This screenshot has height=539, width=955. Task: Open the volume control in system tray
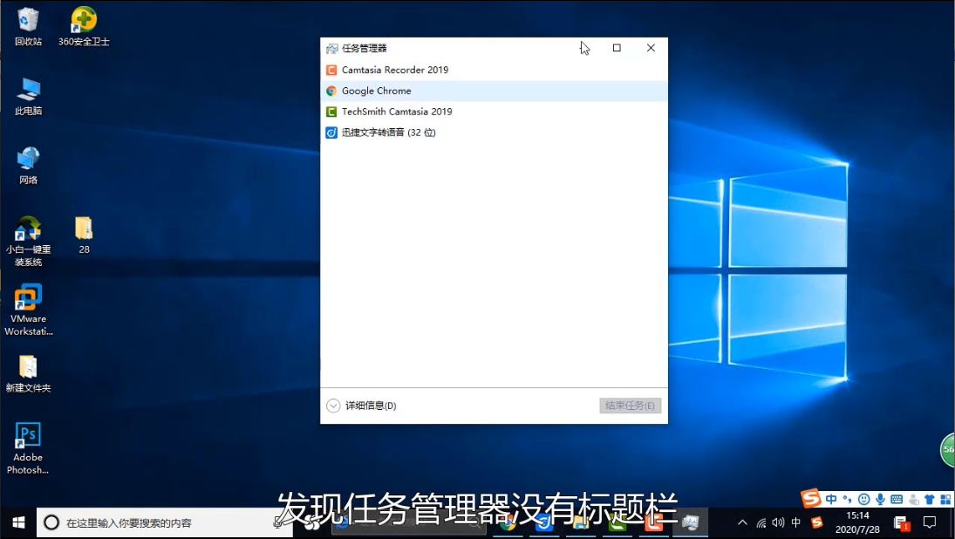pyautogui.click(x=778, y=522)
